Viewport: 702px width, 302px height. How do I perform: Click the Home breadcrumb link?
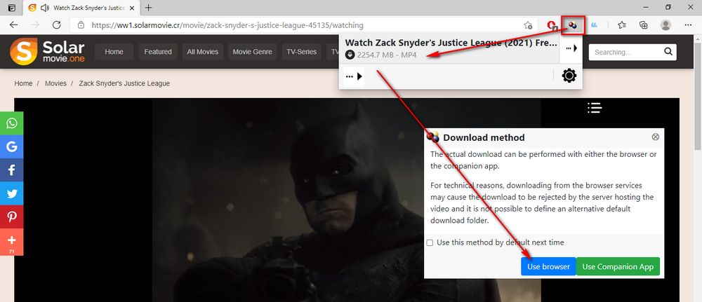(x=23, y=83)
